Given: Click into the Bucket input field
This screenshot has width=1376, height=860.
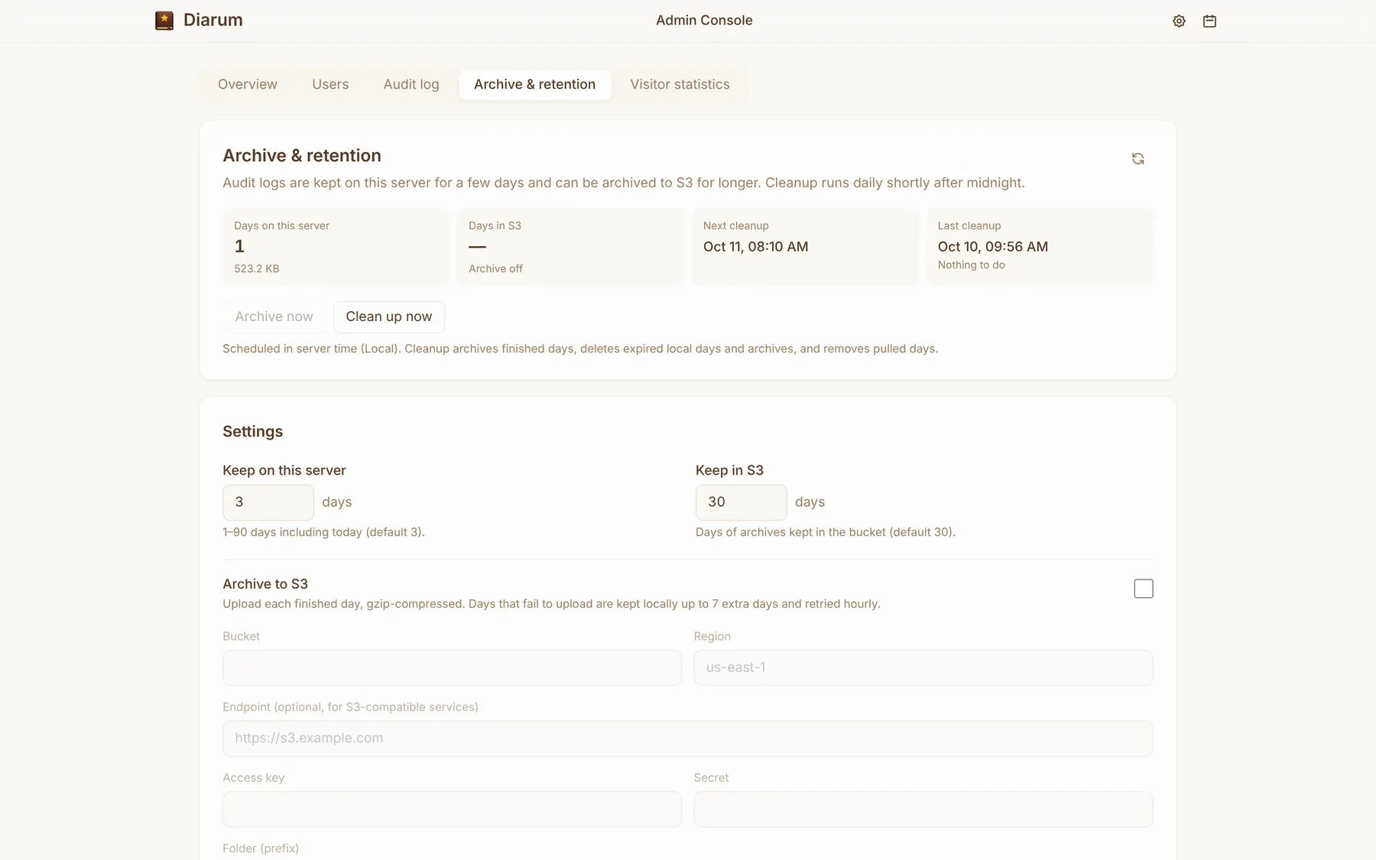Looking at the screenshot, I should (452, 668).
